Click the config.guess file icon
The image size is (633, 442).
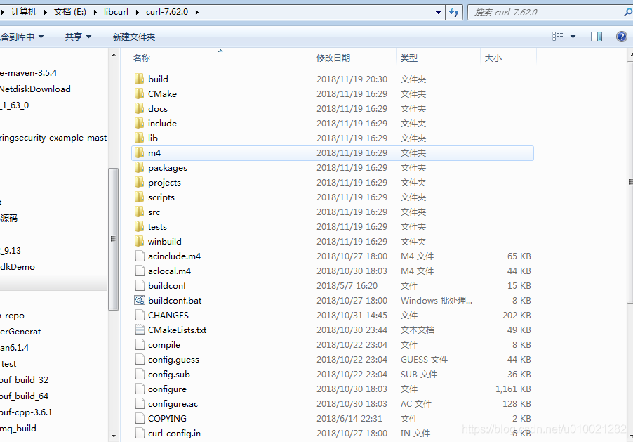click(140, 360)
